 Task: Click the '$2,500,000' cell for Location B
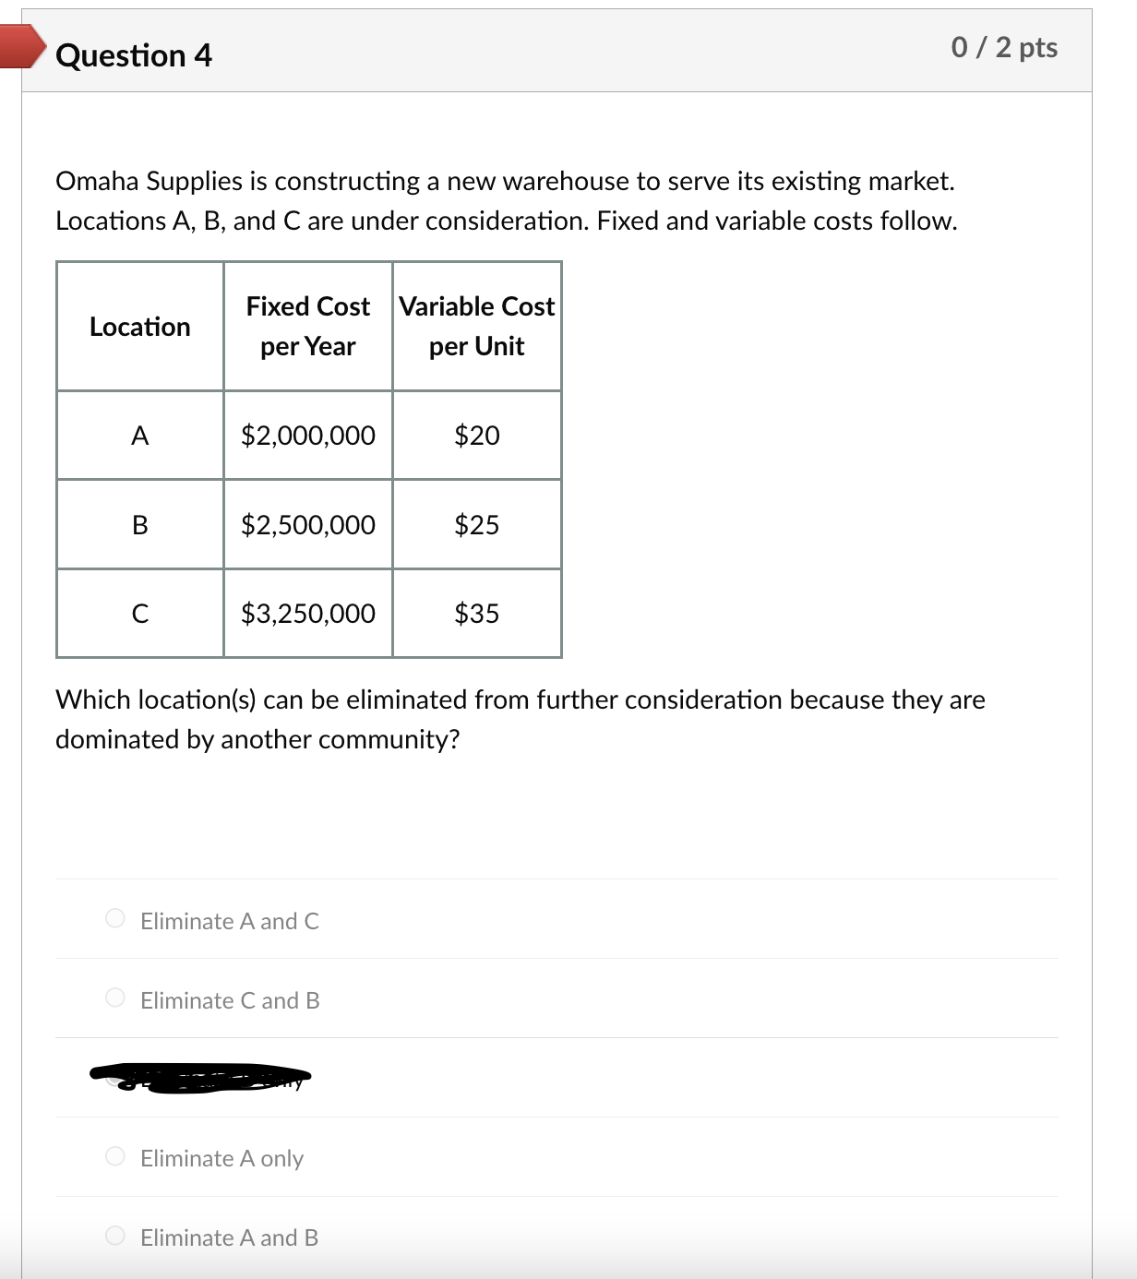[x=307, y=524]
